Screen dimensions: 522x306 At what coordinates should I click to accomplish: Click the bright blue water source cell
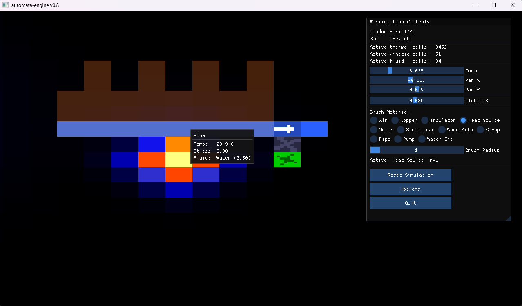[314, 129]
